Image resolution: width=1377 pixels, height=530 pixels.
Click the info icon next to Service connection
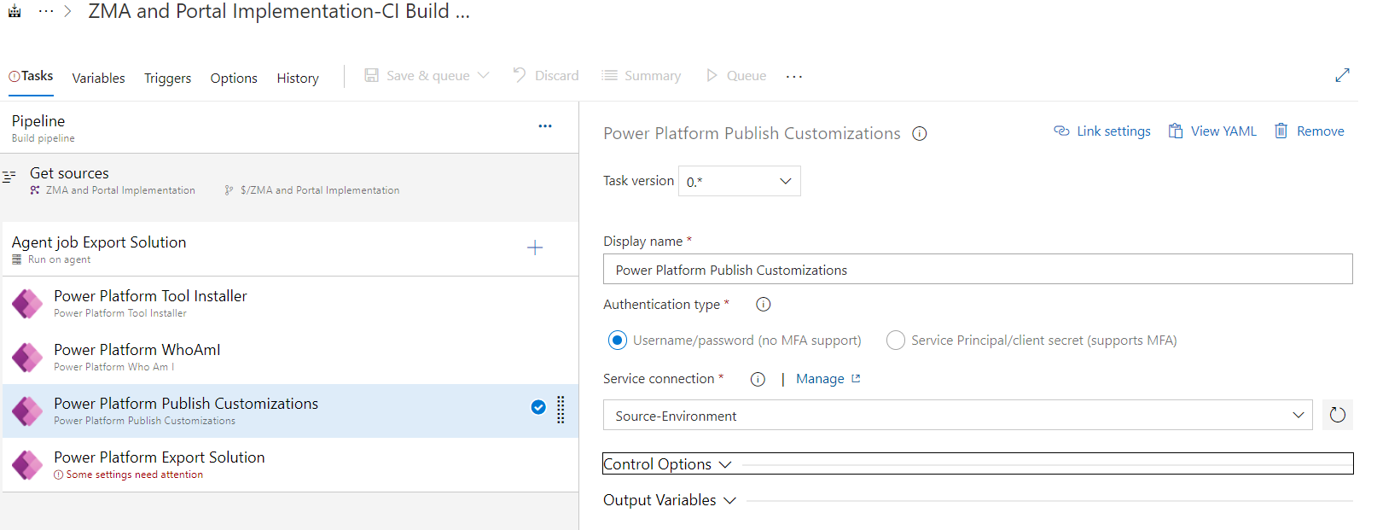click(x=758, y=379)
